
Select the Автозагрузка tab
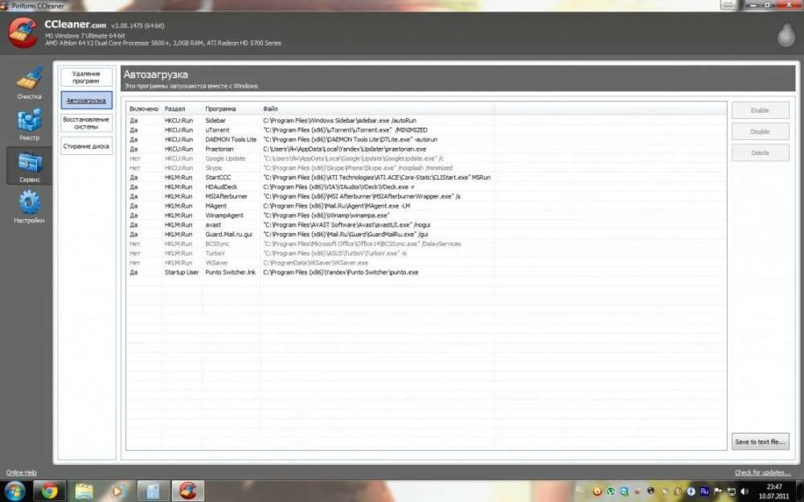tap(86, 100)
